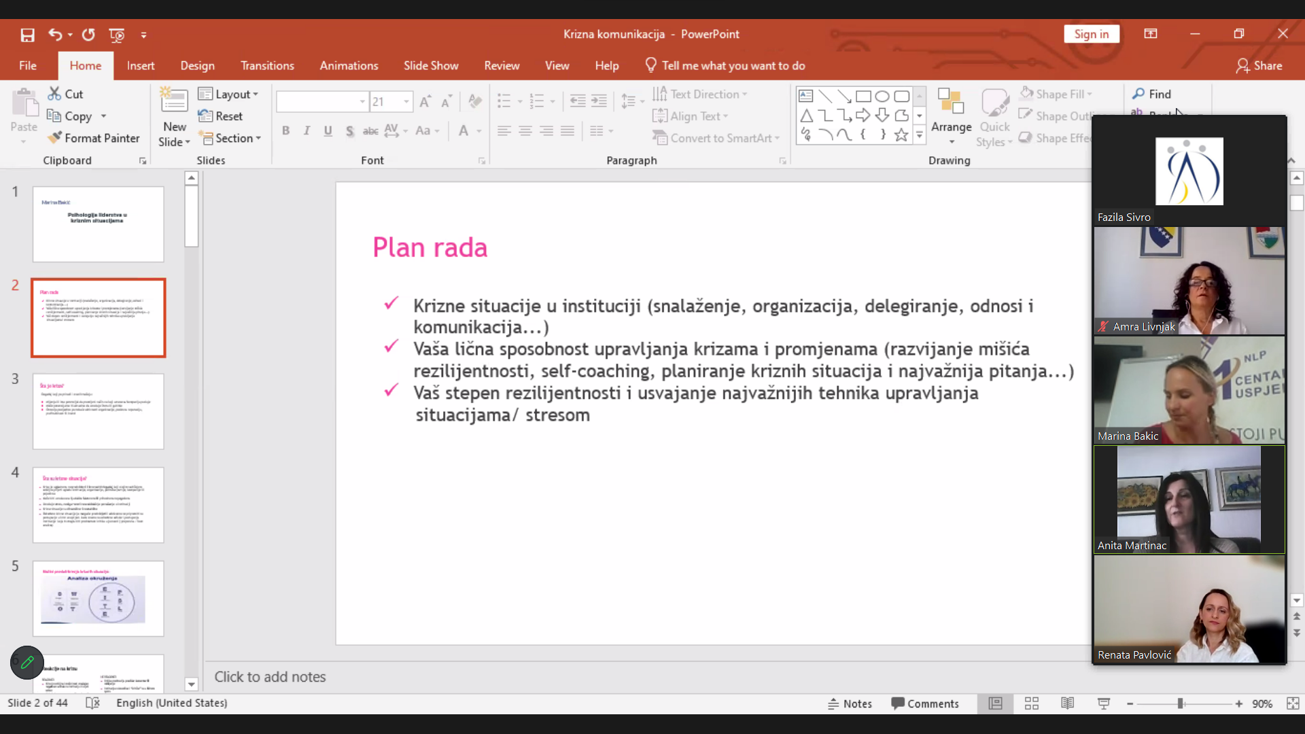Open the Layout dropdown
The image size is (1305, 734).
(228, 94)
